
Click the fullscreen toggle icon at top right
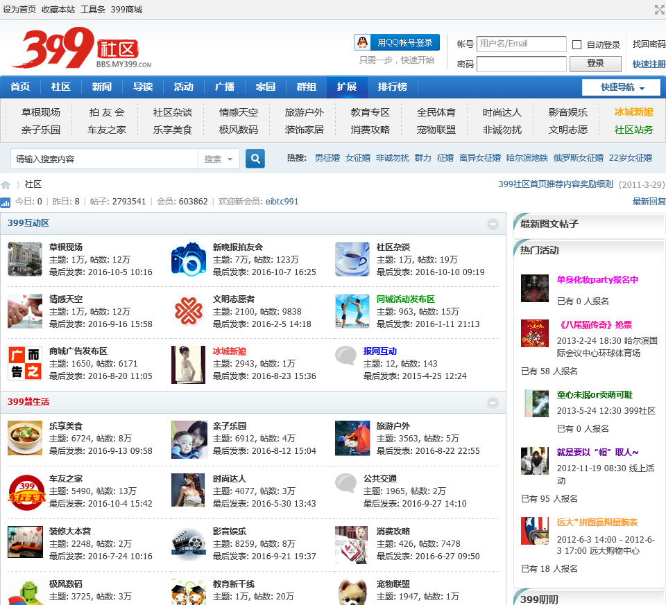point(660,9)
